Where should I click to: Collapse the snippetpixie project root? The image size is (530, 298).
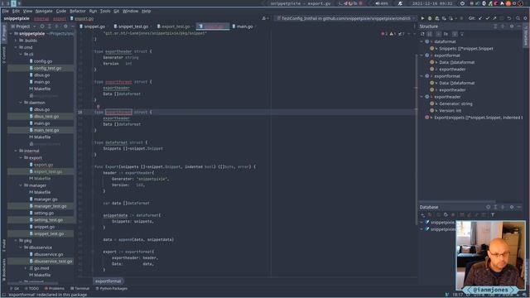coord(11,34)
